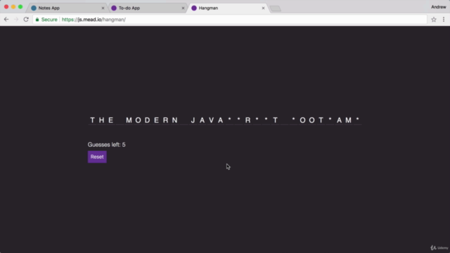Screen dimensions: 450x253
Task: Click the yellow minimize window button
Action: pos(13,6)
